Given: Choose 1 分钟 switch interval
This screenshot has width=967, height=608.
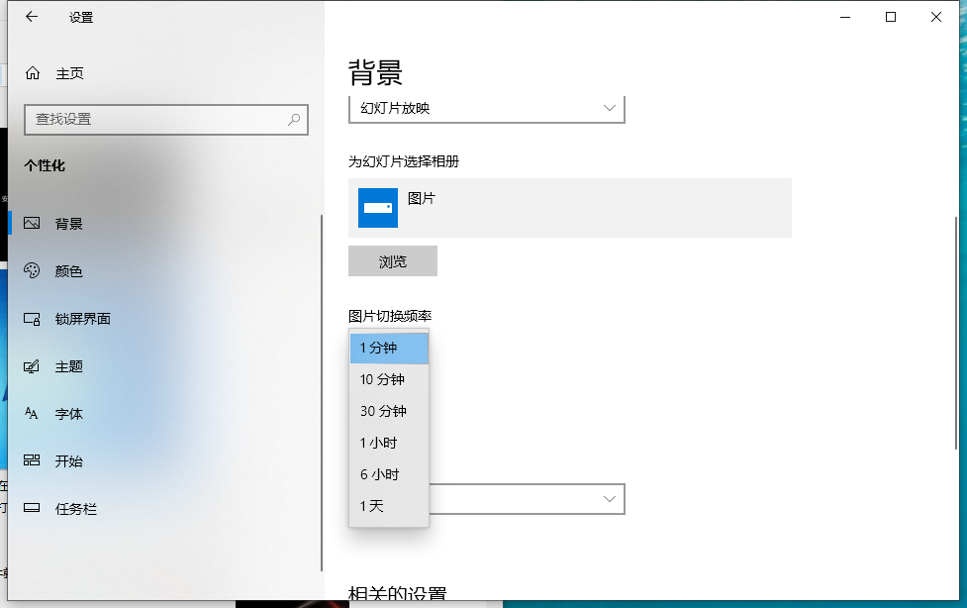Looking at the screenshot, I should tap(389, 349).
